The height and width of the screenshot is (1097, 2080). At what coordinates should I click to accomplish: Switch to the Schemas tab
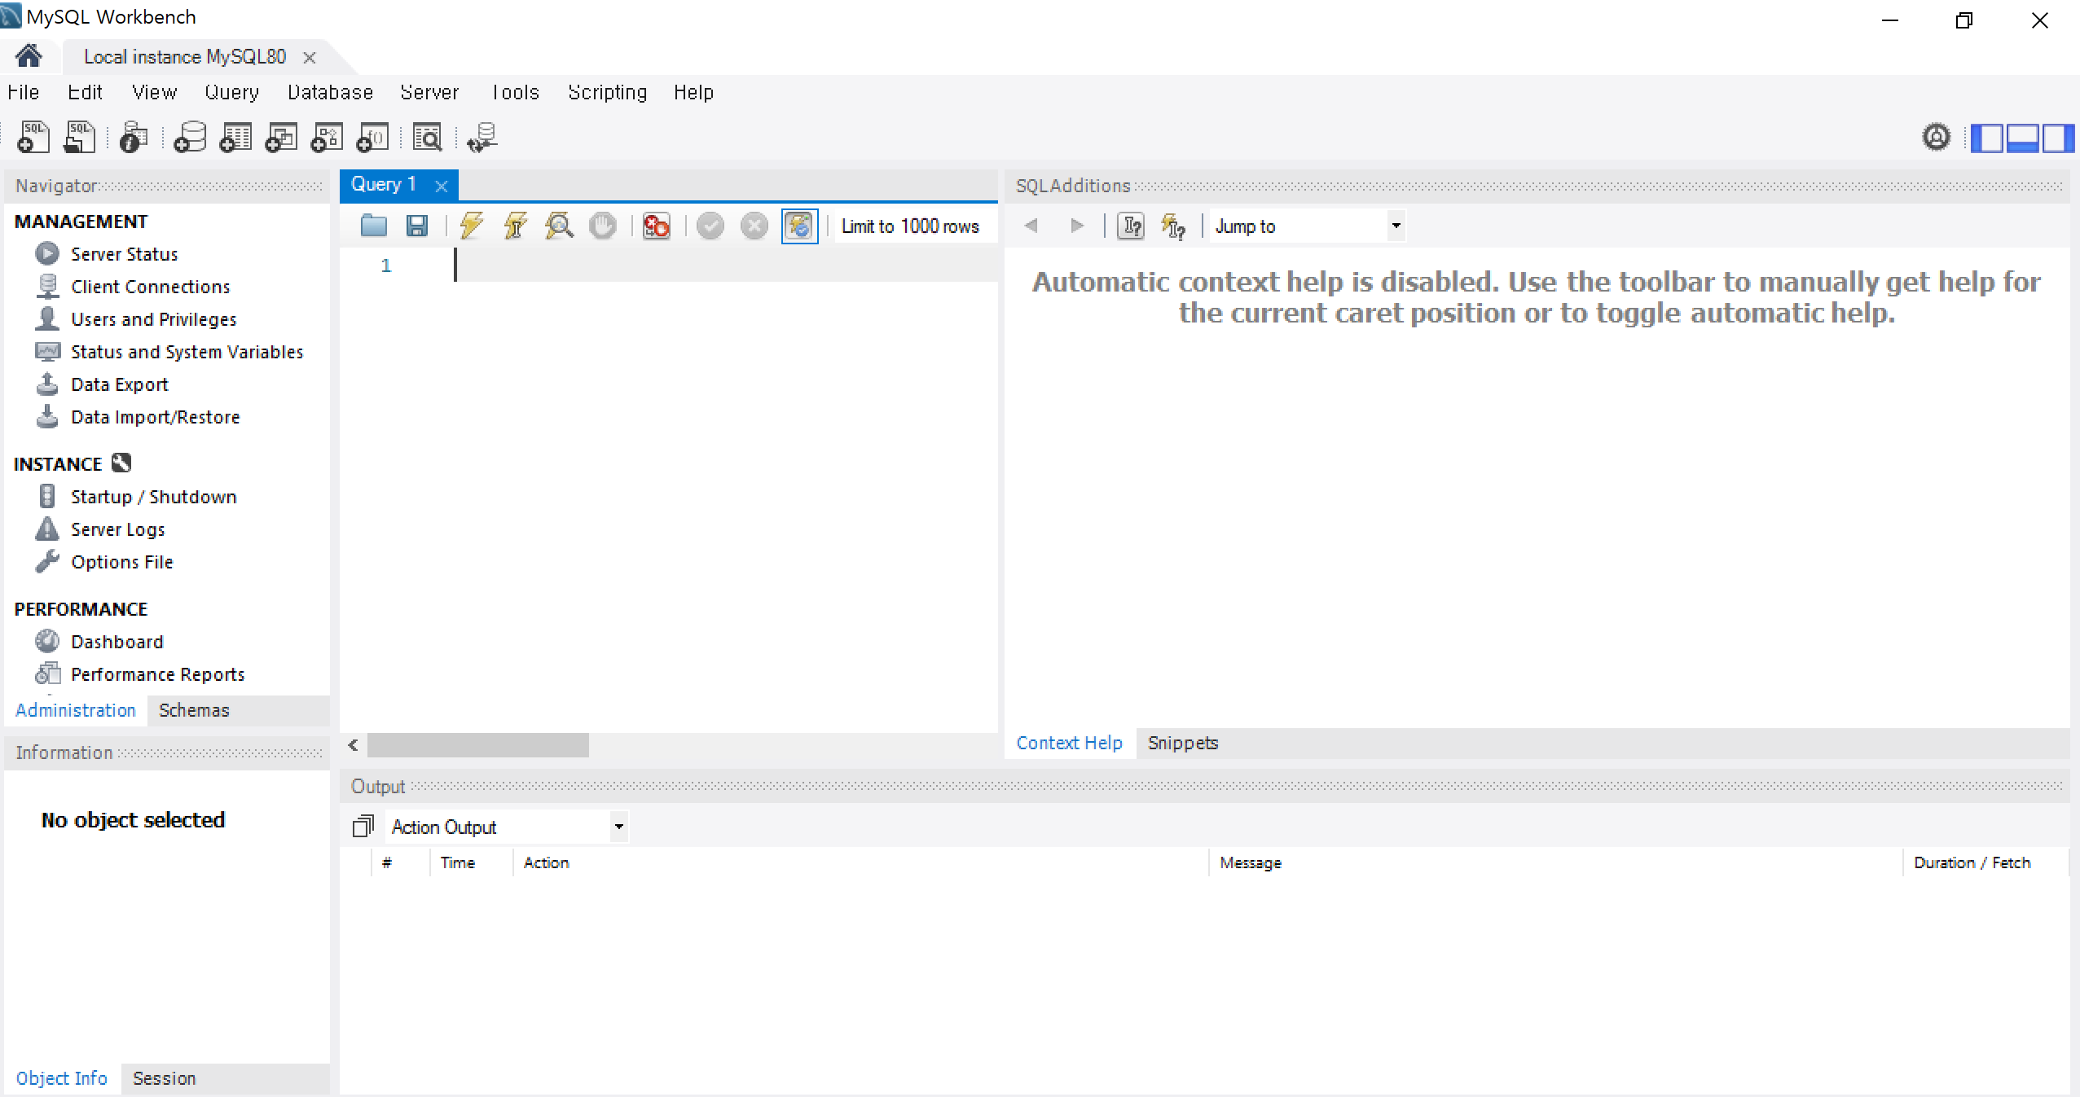[194, 710]
